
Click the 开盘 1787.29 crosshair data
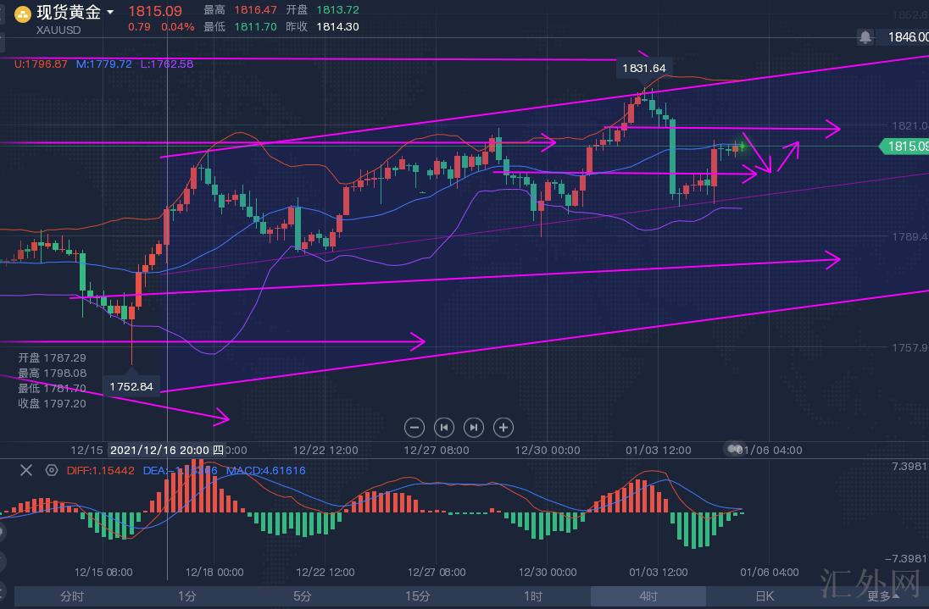[53, 357]
